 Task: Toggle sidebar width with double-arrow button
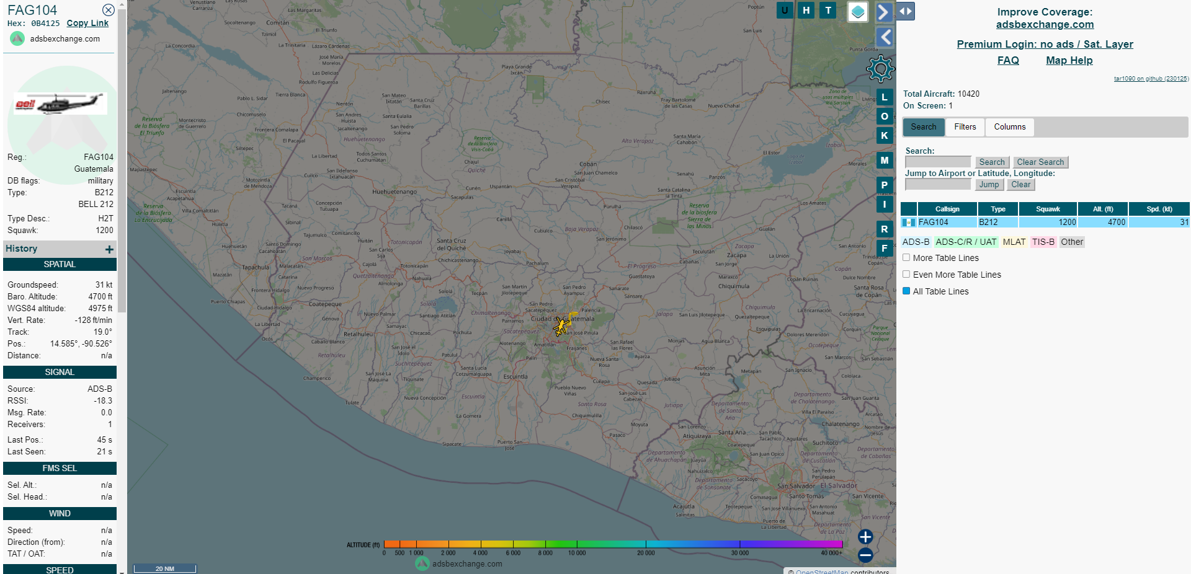pos(906,11)
